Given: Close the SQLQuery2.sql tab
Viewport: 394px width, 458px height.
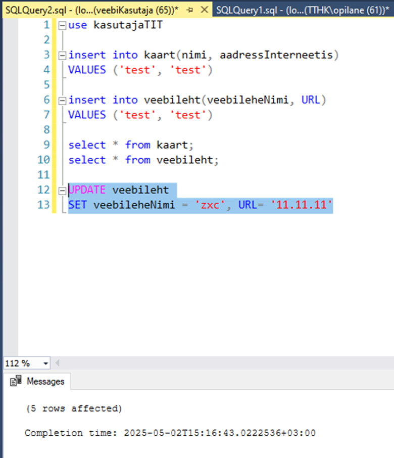Looking at the screenshot, I should 204,10.
